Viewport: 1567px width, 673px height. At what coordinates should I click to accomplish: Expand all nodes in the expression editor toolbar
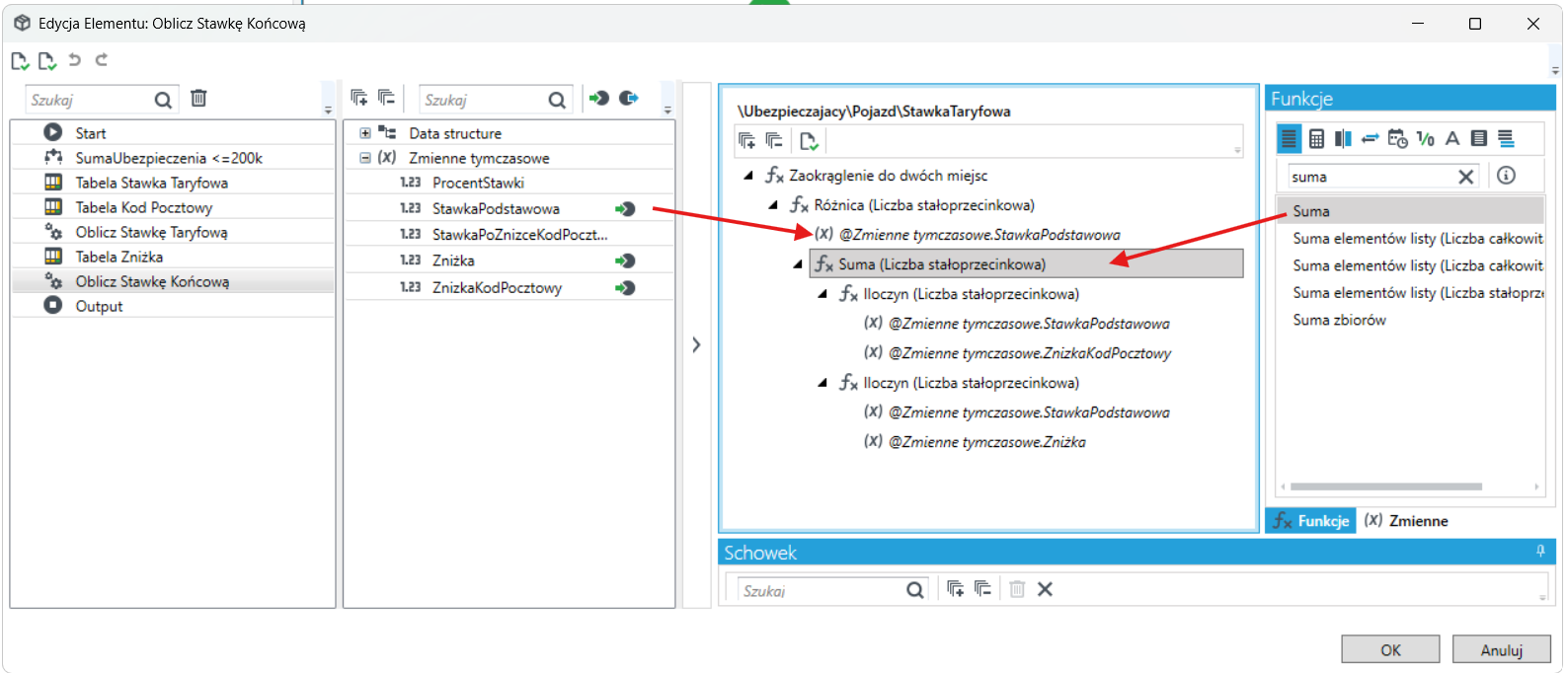click(x=747, y=141)
